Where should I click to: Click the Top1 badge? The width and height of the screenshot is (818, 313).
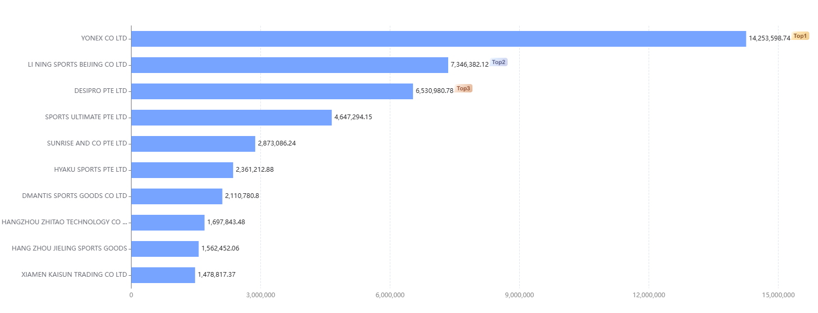(800, 36)
